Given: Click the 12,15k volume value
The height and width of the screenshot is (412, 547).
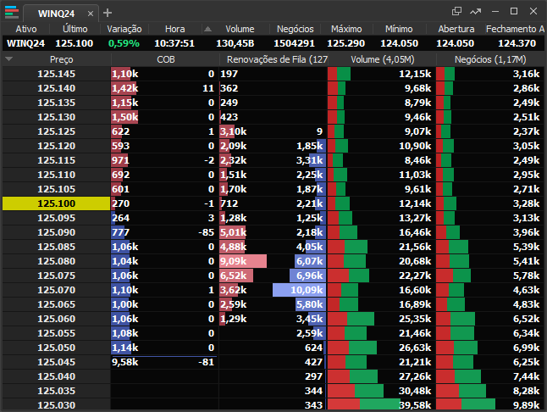Looking at the screenshot, I should point(415,74).
